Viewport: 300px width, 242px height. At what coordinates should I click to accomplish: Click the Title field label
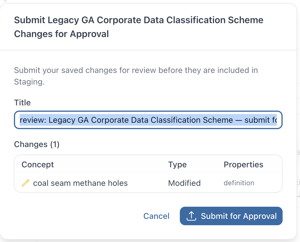pyautogui.click(x=22, y=102)
